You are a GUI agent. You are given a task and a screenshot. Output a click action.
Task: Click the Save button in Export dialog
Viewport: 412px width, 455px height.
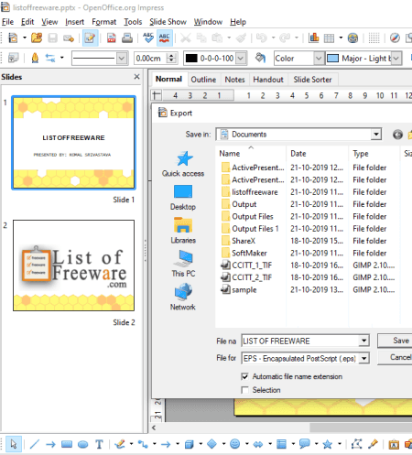point(395,341)
